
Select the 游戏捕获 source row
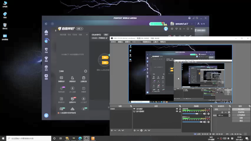tap(157, 109)
